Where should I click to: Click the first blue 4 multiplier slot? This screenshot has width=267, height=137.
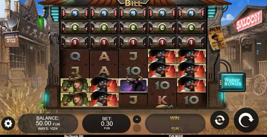click(x=75, y=13)
